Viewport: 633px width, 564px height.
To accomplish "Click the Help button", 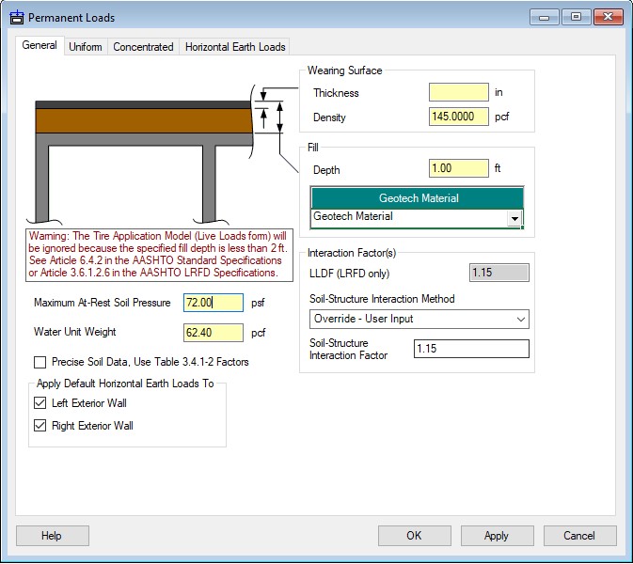I will tap(53, 536).
